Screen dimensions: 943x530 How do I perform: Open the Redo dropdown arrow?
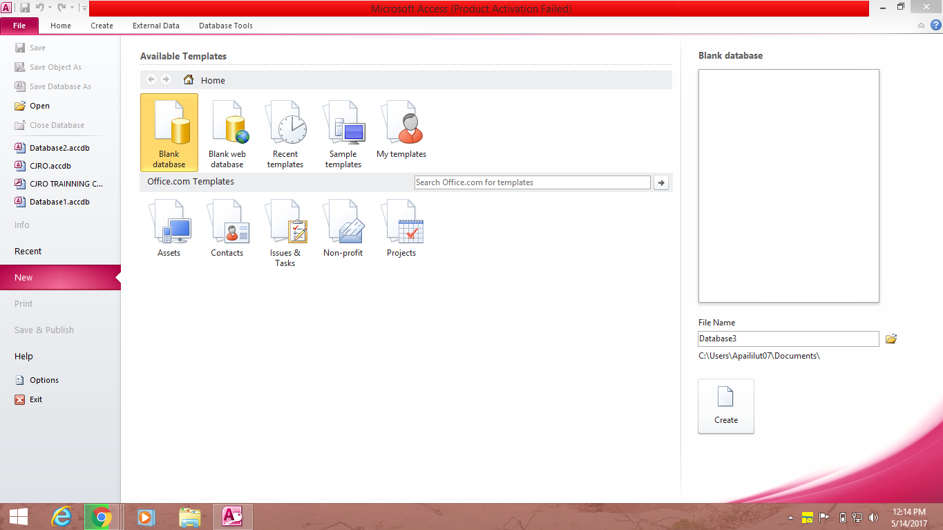point(72,8)
